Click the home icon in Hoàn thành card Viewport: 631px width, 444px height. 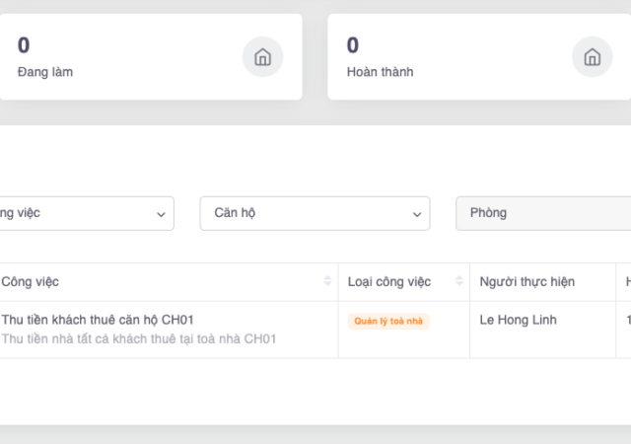[592, 57]
